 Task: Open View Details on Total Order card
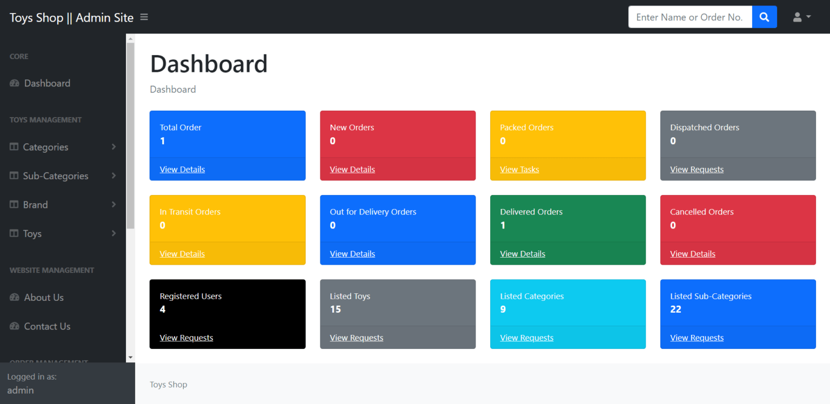click(x=182, y=169)
